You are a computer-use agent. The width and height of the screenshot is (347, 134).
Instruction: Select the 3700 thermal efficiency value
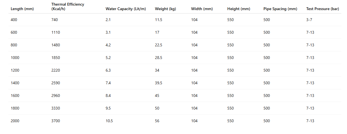click(55, 121)
